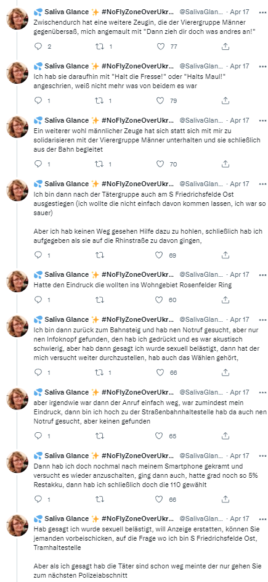Like the tweet showing 70 likes
This screenshot has height=582, width=268.
click(160, 164)
